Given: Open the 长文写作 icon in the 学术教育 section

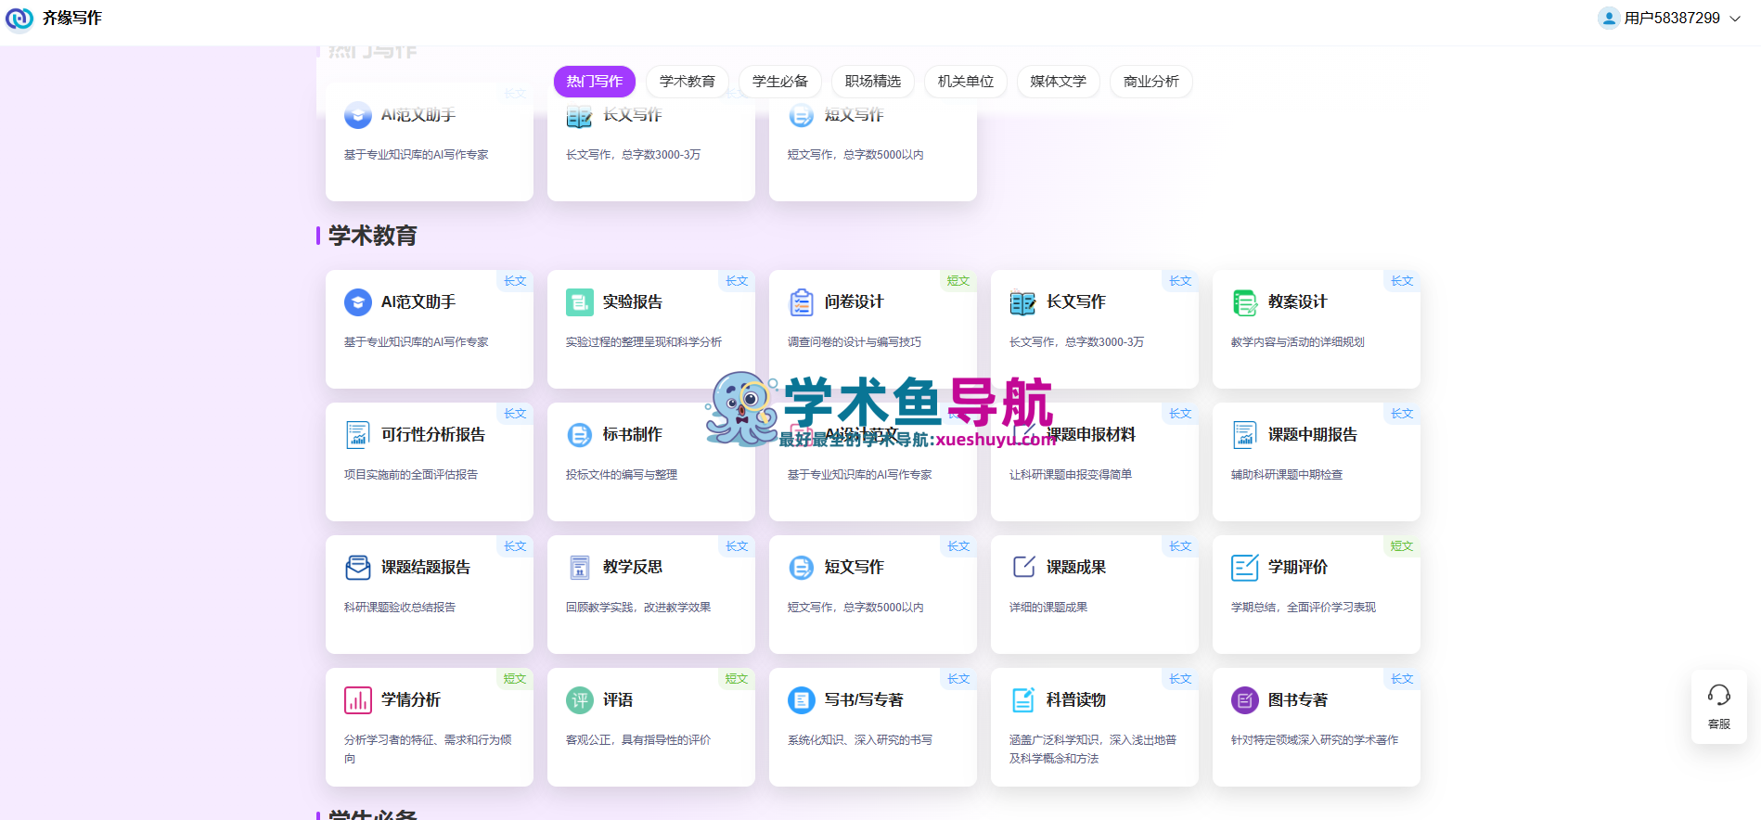Looking at the screenshot, I should tap(1023, 302).
